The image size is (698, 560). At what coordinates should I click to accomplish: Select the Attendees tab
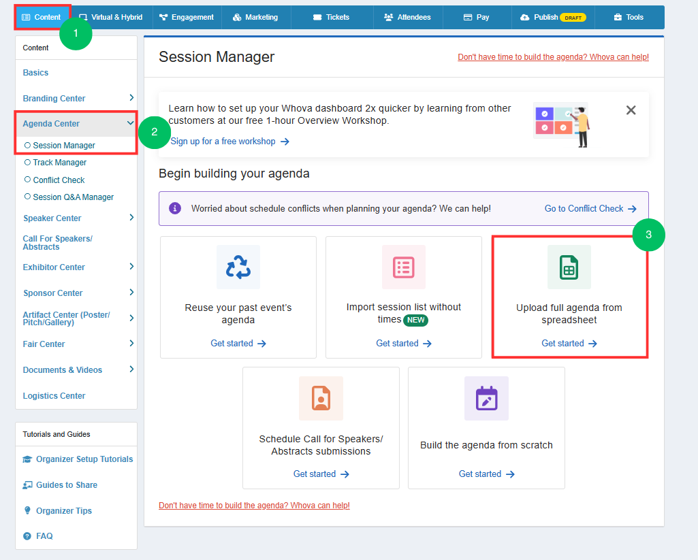pos(408,17)
